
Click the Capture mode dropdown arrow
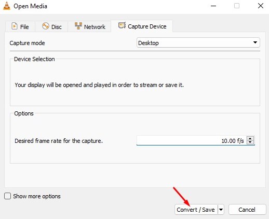[255, 42]
